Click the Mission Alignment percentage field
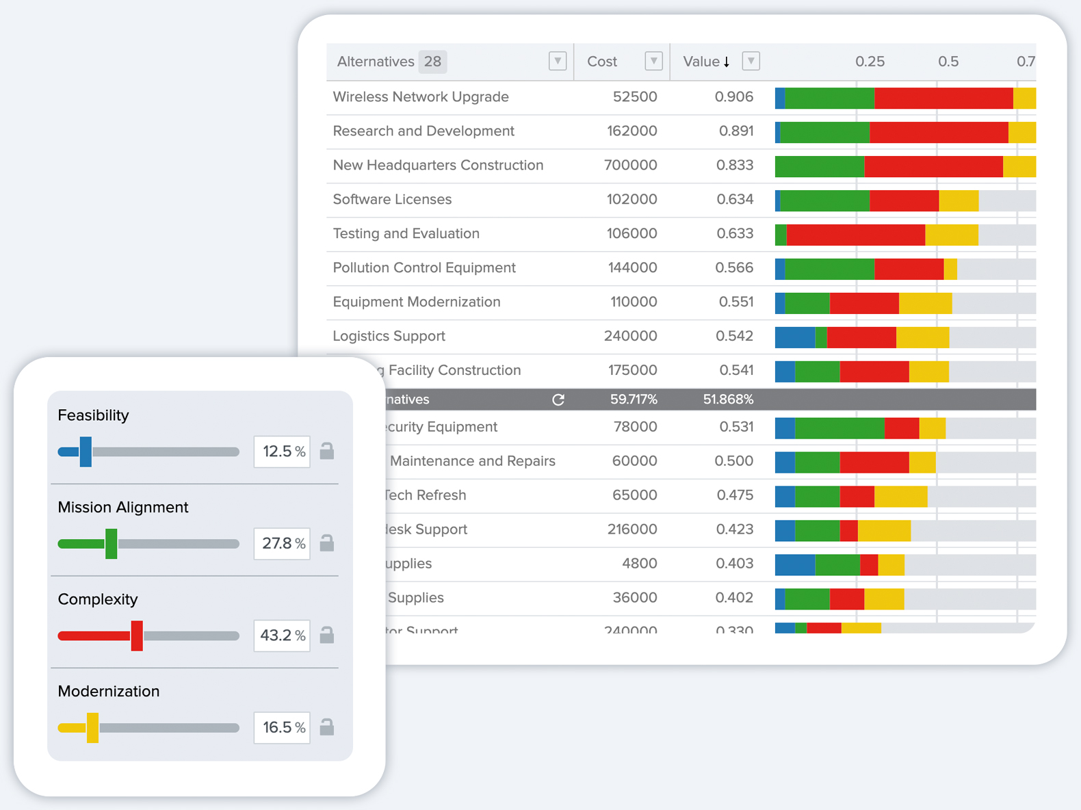Viewport: 1081px width, 810px height. (x=281, y=544)
